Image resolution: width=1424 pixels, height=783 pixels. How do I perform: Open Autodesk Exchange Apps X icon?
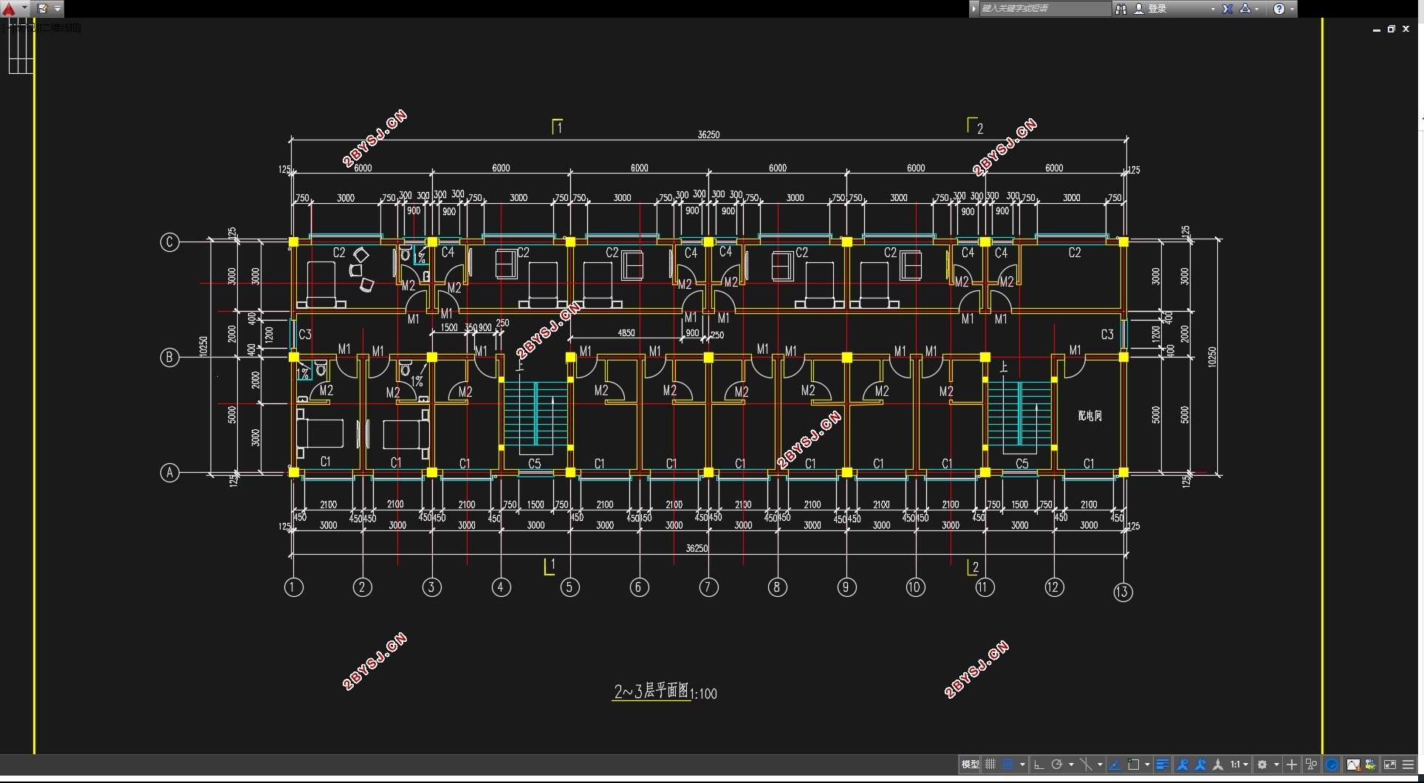[1228, 8]
